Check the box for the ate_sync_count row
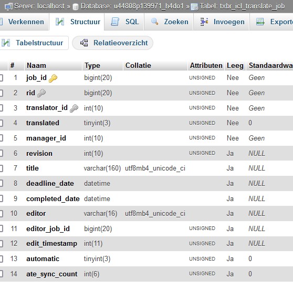Viewport: 293px width, 289px height. [x=1, y=274]
